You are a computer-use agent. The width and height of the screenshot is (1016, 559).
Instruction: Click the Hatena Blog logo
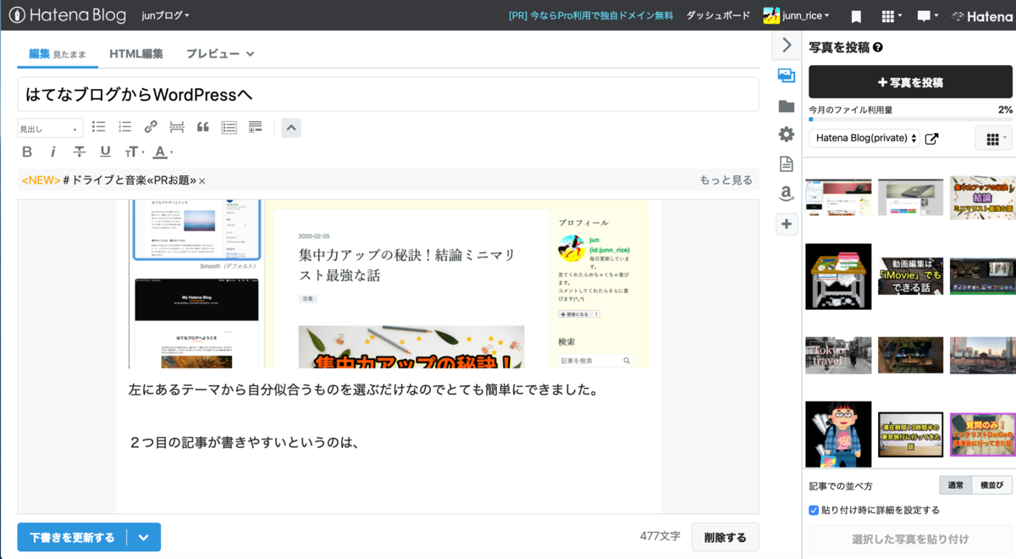(67, 15)
